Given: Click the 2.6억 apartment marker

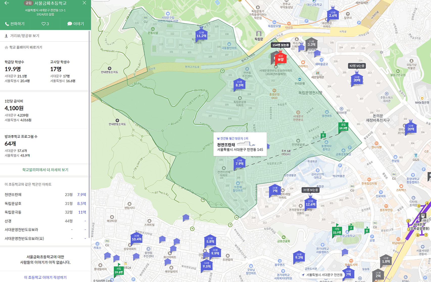Looking at the screenshot, I should click(x=333, y=14).
